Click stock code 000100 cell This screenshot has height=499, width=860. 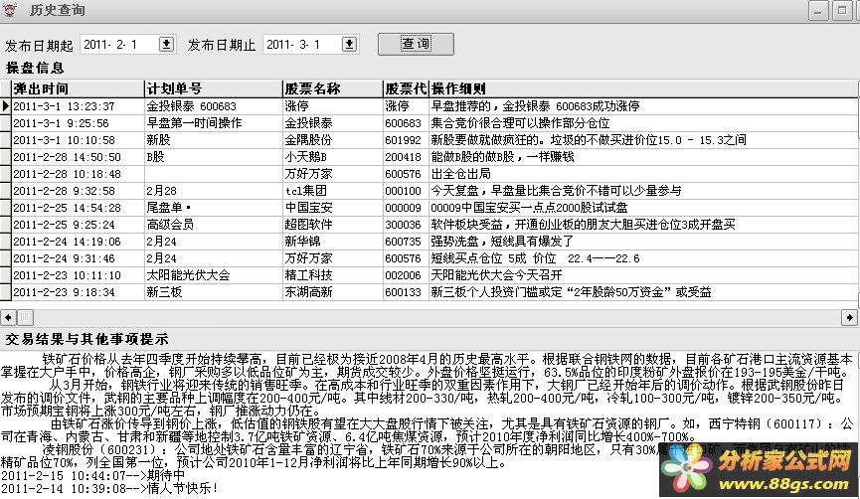[406, 191]
